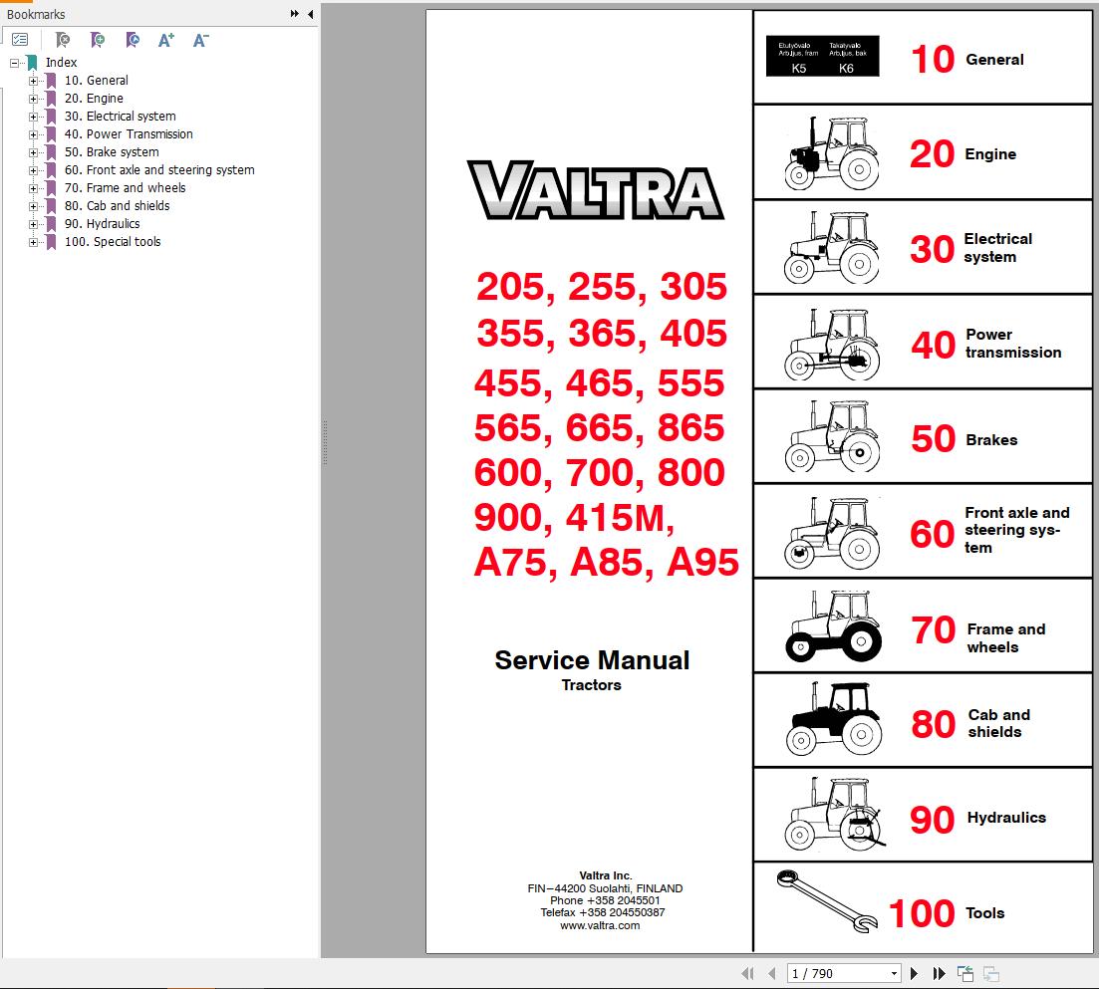Click the 70 Frame and wheels section
The height and width of the screenshot is (989, 1099).
coord(923,626)
